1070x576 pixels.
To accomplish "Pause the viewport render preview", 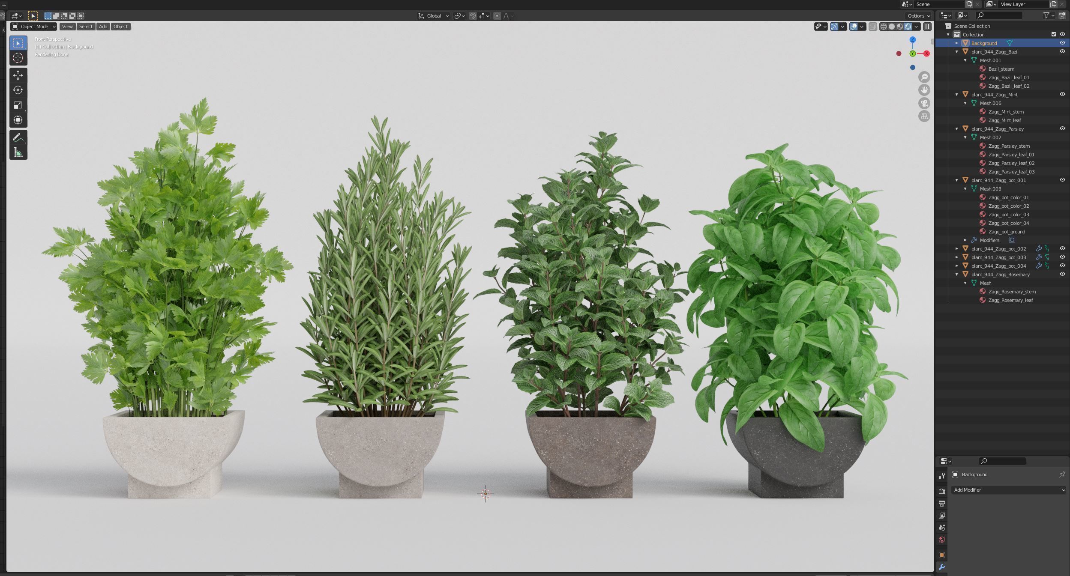I will pyautogui.click(x=927, y=27).
